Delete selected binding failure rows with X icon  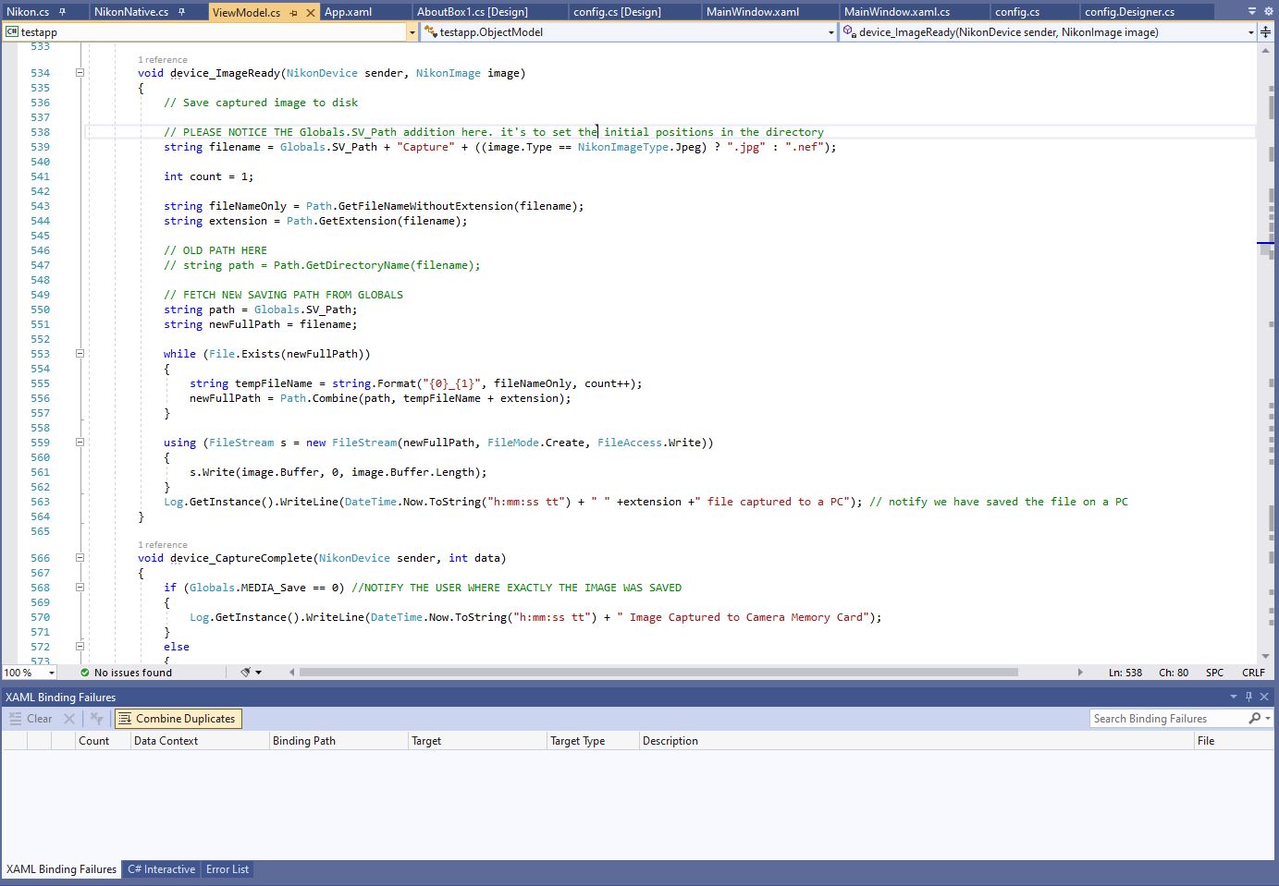pos(69,719)
